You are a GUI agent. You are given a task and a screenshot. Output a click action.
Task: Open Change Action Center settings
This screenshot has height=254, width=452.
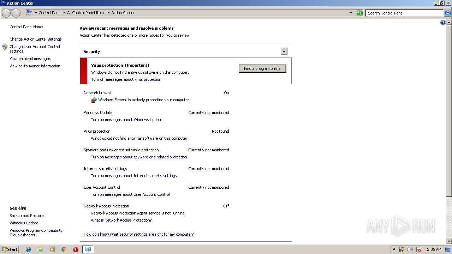[x=36, y=39]
